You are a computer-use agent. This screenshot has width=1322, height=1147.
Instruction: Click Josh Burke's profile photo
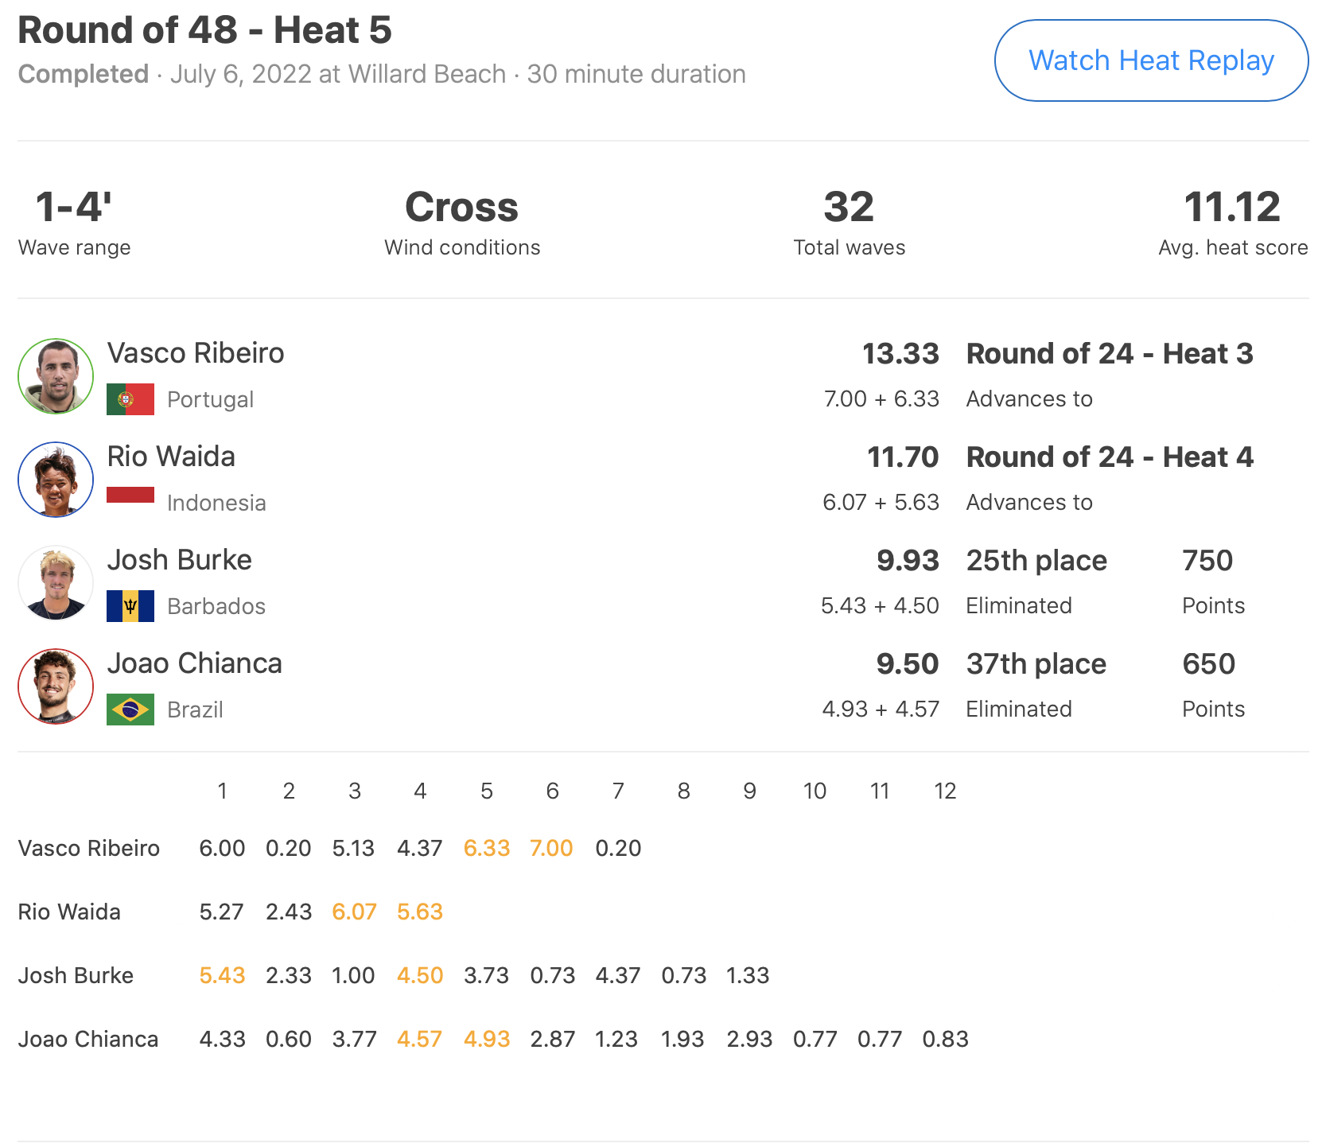pos(56,583)
